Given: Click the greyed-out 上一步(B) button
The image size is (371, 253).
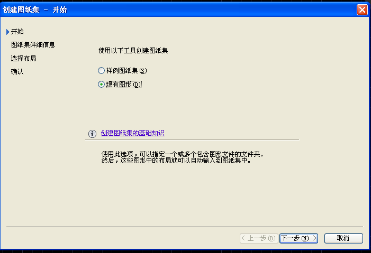Looking at the screenshot, I should 258,238.
